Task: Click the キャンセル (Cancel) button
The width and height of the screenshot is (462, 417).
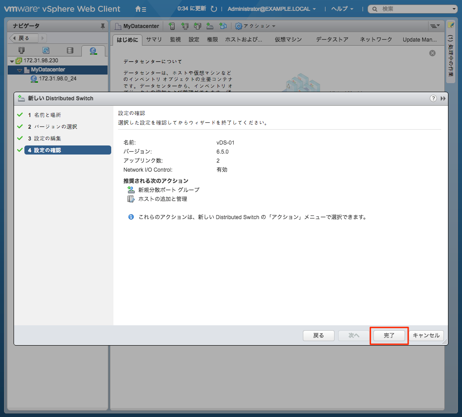Action: click(426, 335)
